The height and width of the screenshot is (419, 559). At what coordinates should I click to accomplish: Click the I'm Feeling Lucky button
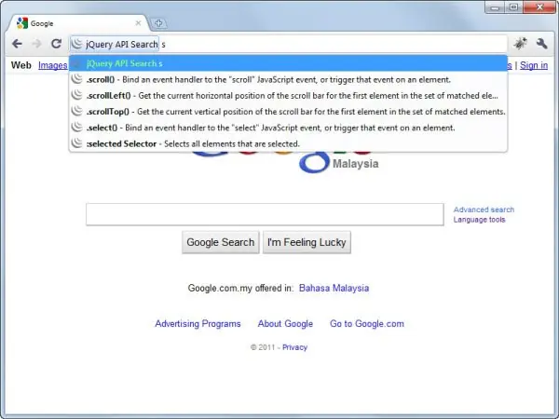point(307,242)
